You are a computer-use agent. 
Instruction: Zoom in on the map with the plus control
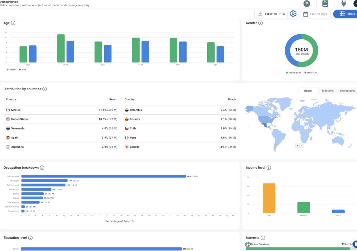coord(297,145)
